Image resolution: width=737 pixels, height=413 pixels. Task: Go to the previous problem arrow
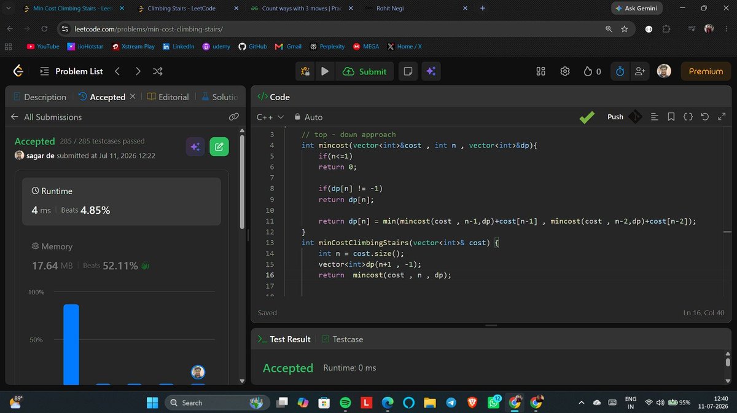117,71
